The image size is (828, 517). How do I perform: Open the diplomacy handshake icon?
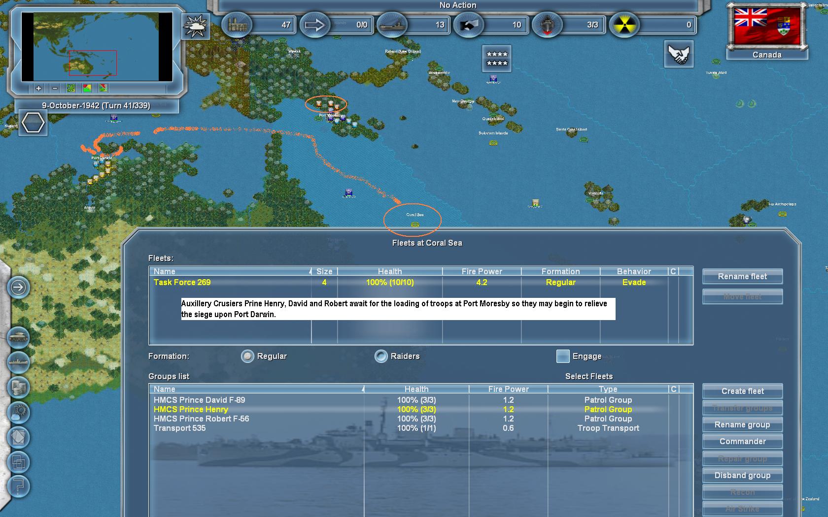(679, 54)
